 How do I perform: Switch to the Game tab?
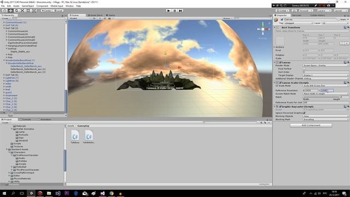click(110, 15)
